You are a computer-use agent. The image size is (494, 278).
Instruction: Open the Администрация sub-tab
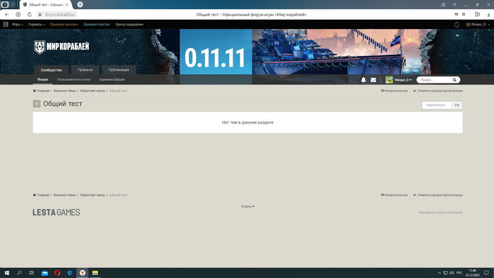click(112, 80)
